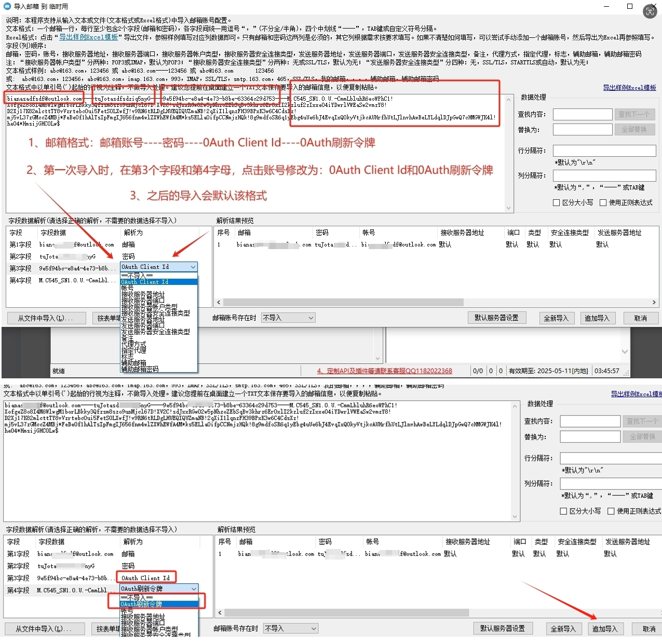Toggle 区分大小写 checkbox in lower dialog
This screenshot has width=662, height=643.
[x=563, y=511]
